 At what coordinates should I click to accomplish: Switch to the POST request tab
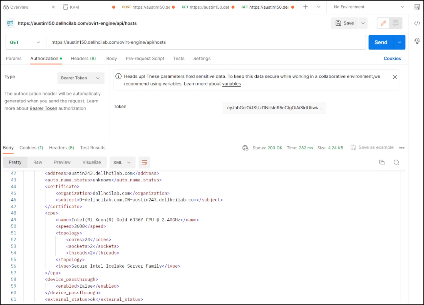pos(148,7)
